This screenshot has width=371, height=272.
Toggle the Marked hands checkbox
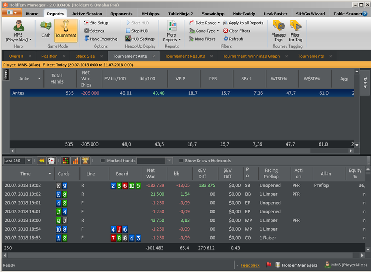point(103,161)
